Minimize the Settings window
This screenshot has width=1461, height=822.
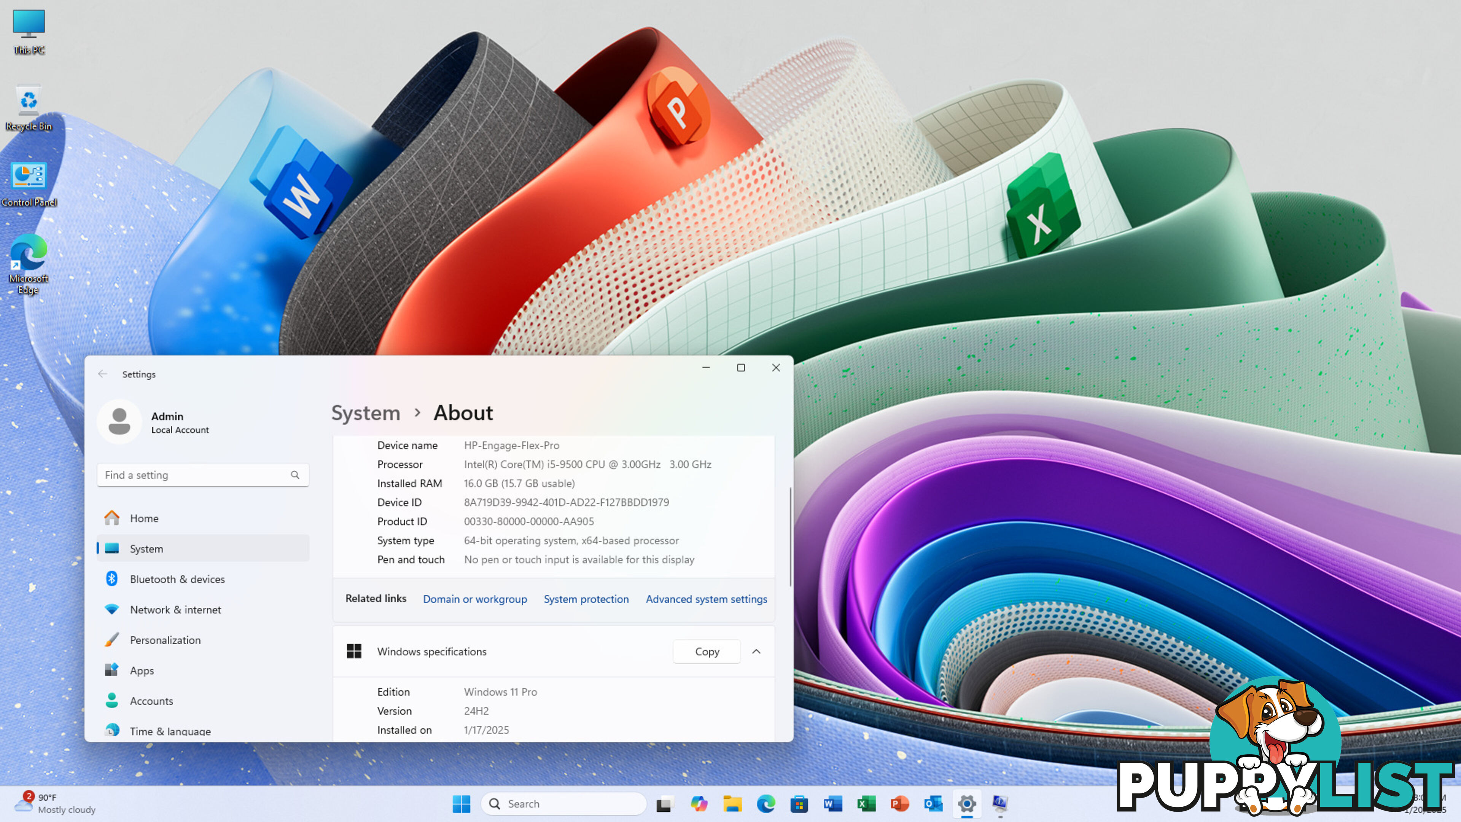click(705, 368)
